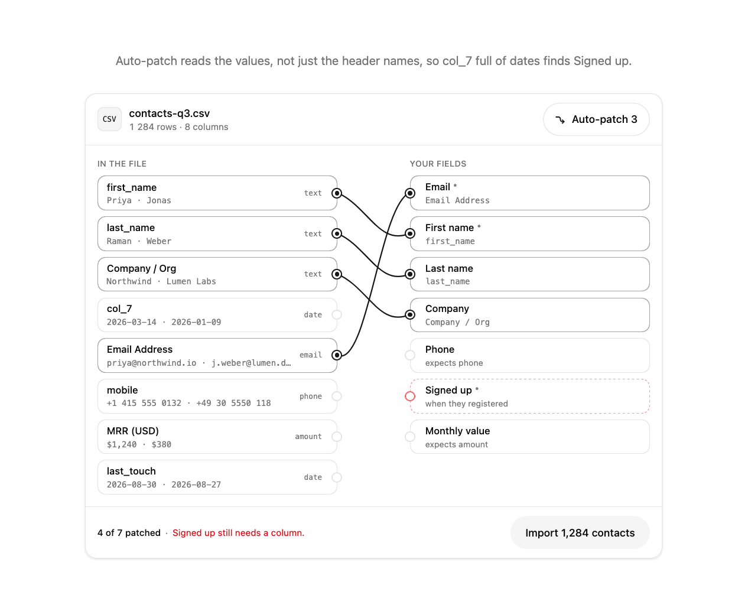The width and height of the screenshot is (748, 611).
Task: Select the MRR (USD) output port
Action: pyautogui.click(x=337, y=437)
